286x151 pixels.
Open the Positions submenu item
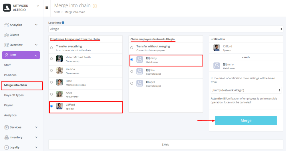click(10, 75)
